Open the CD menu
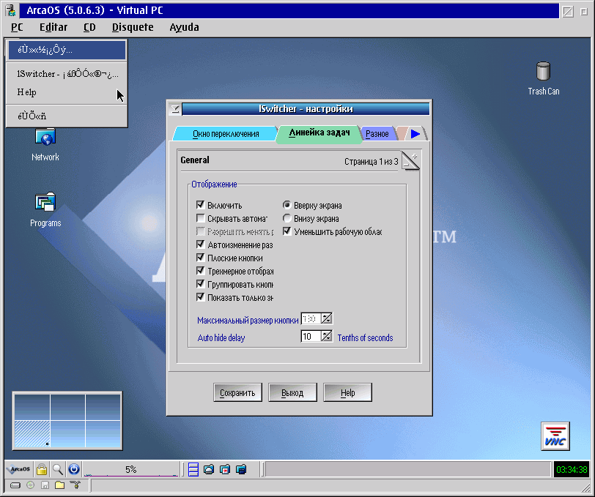The width and height of the screenshot is (595, 497). click(89, 27)
